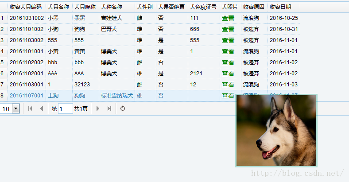
Task: View photo for dog 小黑
Action: pos(228,18)
